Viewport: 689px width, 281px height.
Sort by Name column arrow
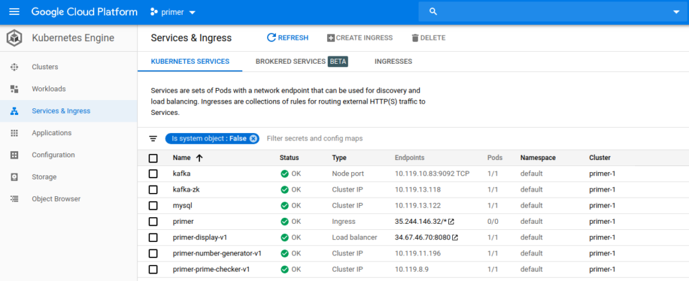coord(199,158)
